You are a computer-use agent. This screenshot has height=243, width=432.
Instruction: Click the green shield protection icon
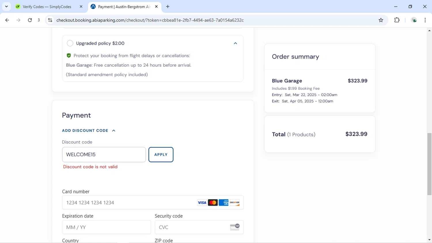[x=69, y=56]
